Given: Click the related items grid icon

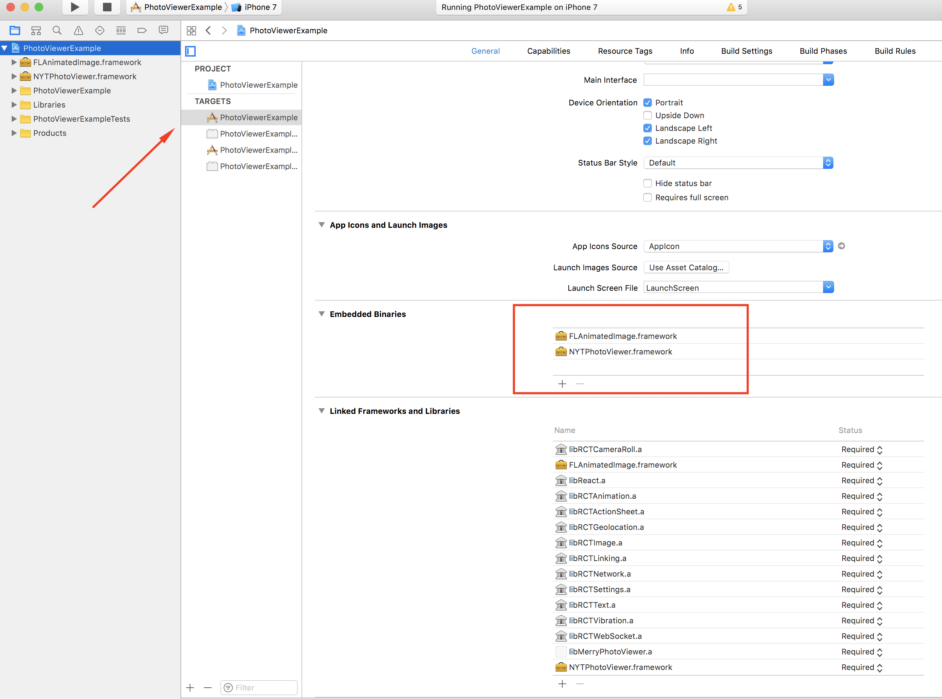Looking at the screenshot, I should tap(191, 30).
